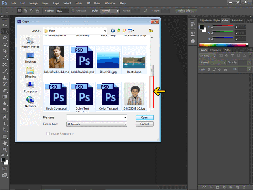The image size is (253, 190).
Task: Open the Filter menu
Action: click(x=79, y=3)
